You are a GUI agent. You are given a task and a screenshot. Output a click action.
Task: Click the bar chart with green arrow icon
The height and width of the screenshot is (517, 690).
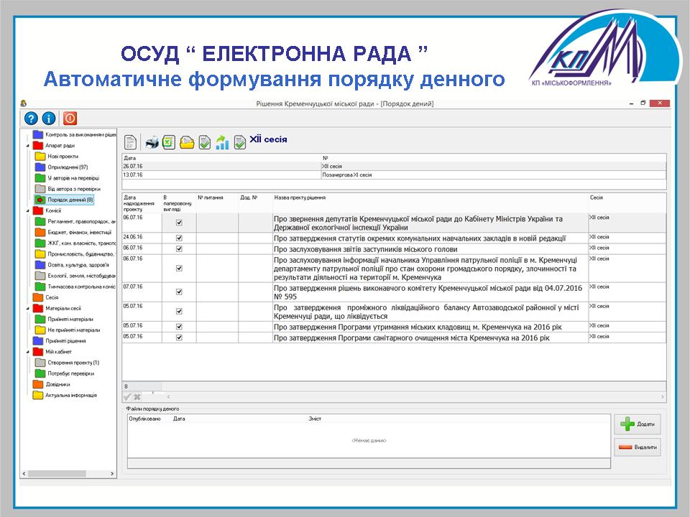click(x=222, y=142)
